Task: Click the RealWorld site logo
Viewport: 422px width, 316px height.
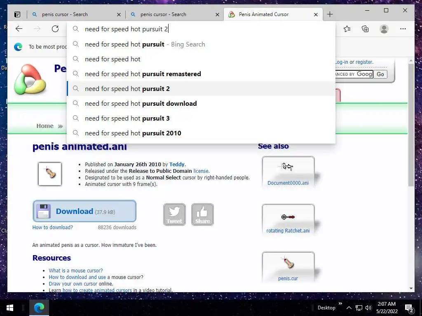Action: click(30, 79)
